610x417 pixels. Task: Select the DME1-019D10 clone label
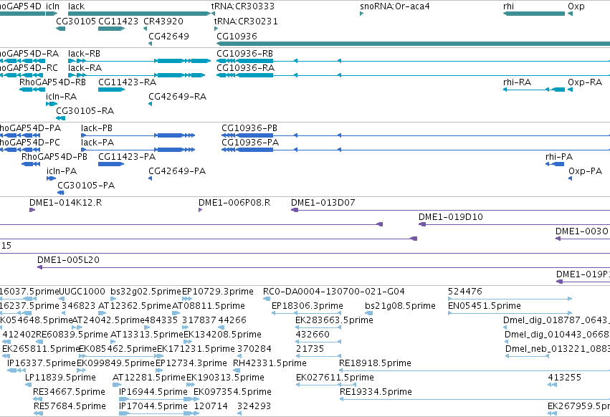(450, 217)
